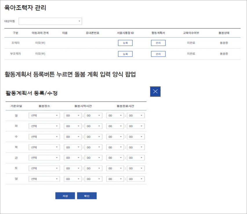Open Saturday 돌봄종료시간 hour dropdown
Image resolution: width=247 pixels, height=214 pixels.
pos(115,168)
